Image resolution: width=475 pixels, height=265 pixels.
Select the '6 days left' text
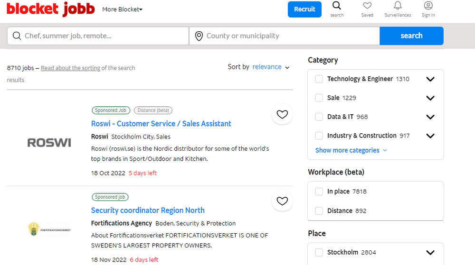point(144,260)
